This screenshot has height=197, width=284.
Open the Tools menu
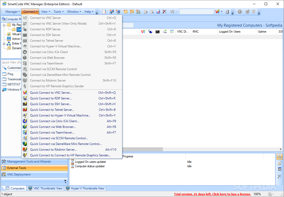[x=59, y=12]
